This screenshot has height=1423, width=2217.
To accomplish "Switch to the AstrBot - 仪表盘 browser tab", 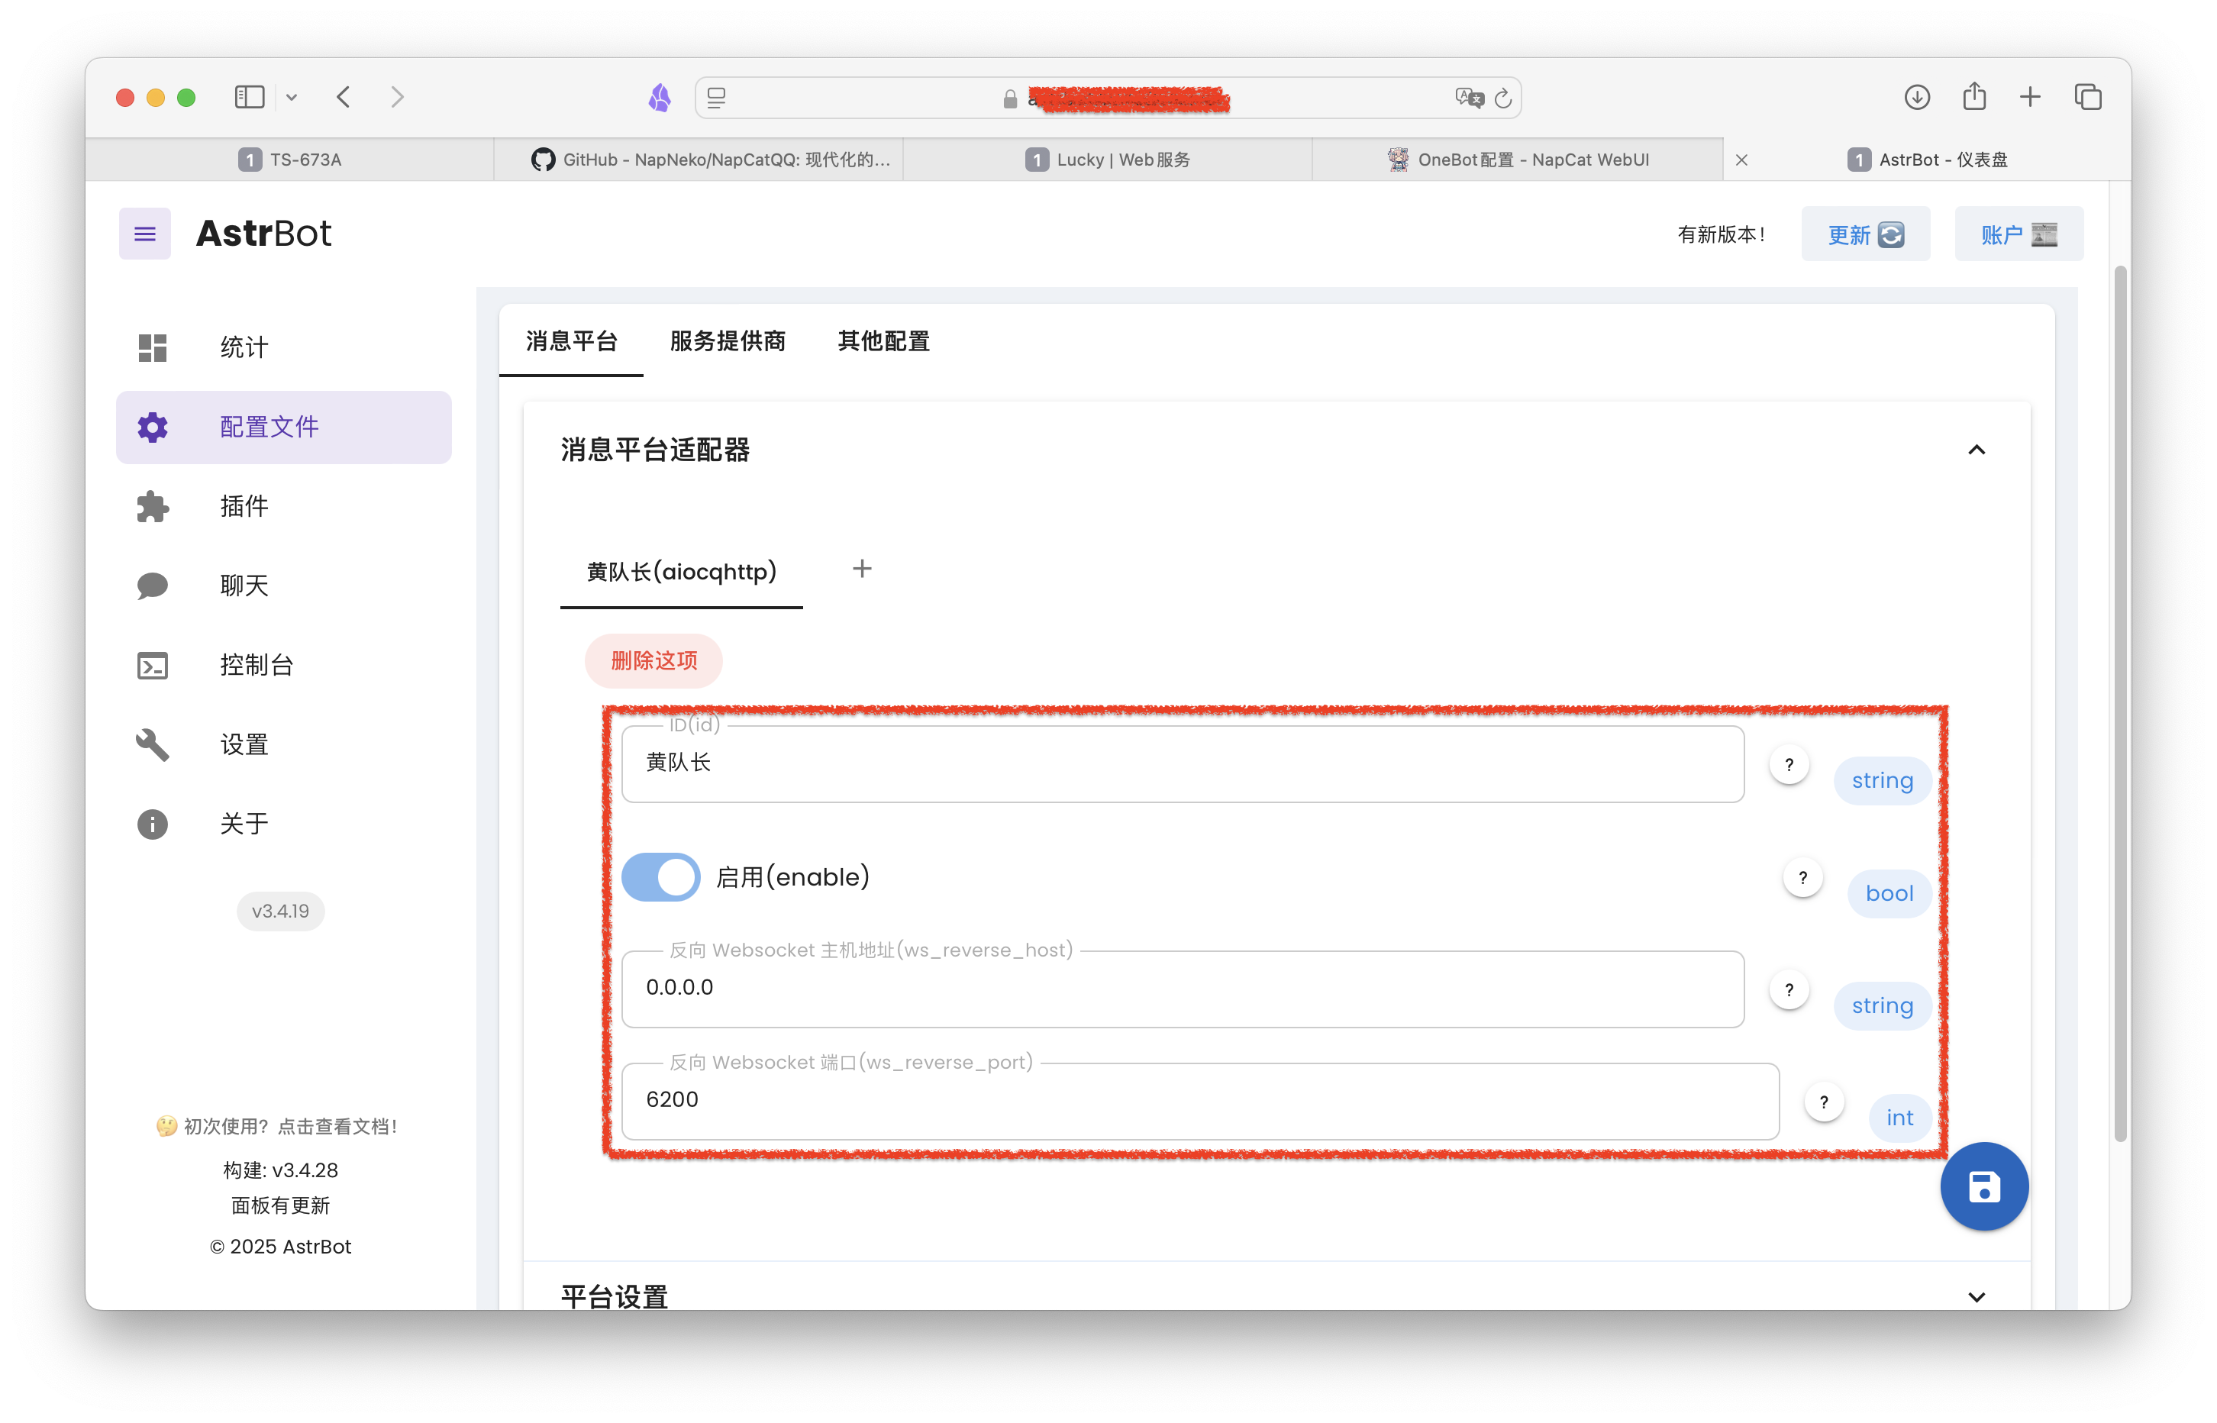I will coord(1927,160).
